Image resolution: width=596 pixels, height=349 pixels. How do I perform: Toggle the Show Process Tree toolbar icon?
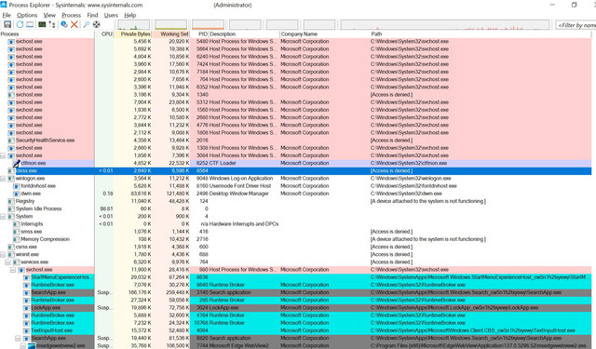coord(52,25)
